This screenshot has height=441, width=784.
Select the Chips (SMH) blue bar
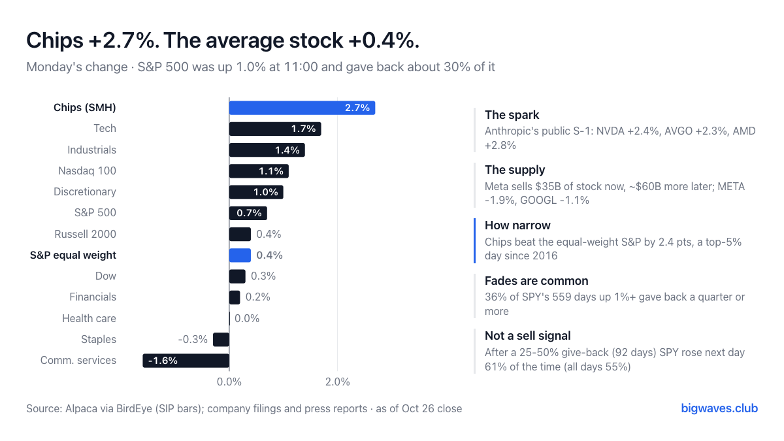pyautogui.click(x=302, y=108)
